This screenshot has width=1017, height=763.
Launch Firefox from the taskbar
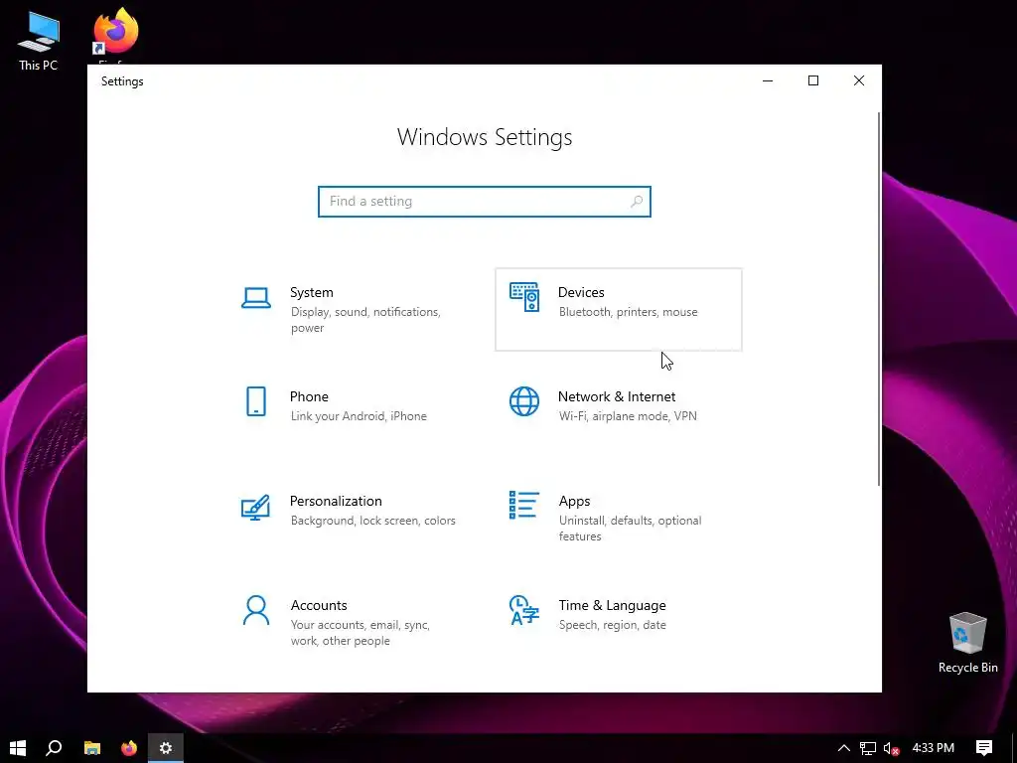(x=129, y=748)
